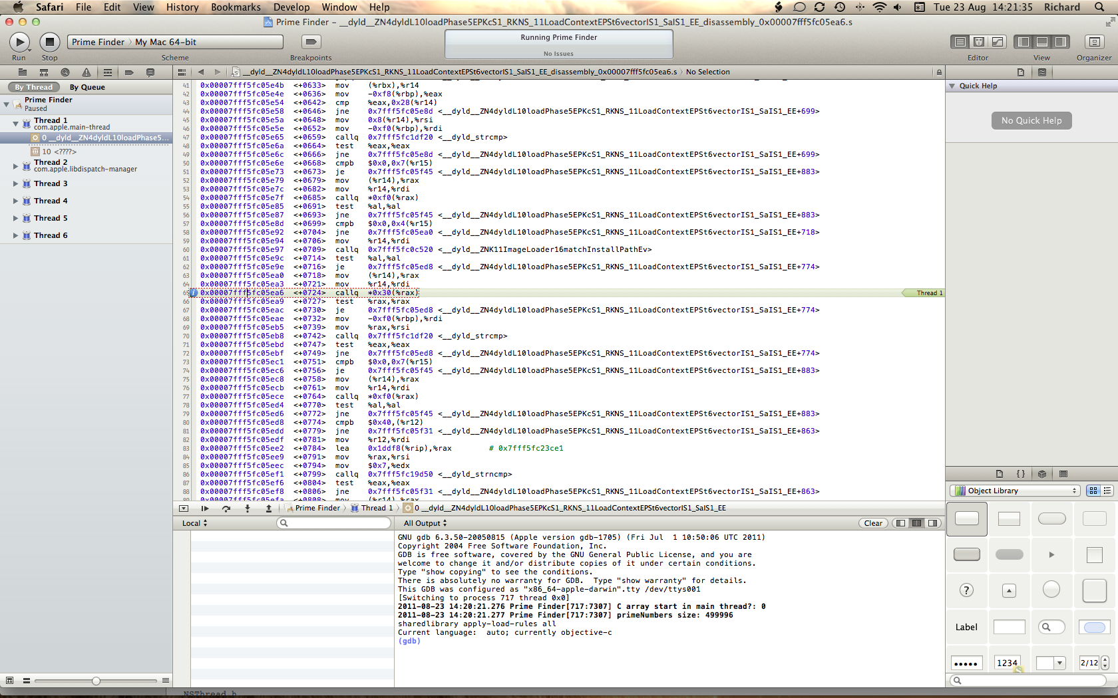Open the Local variables scope dropdown

coord(195,523)
